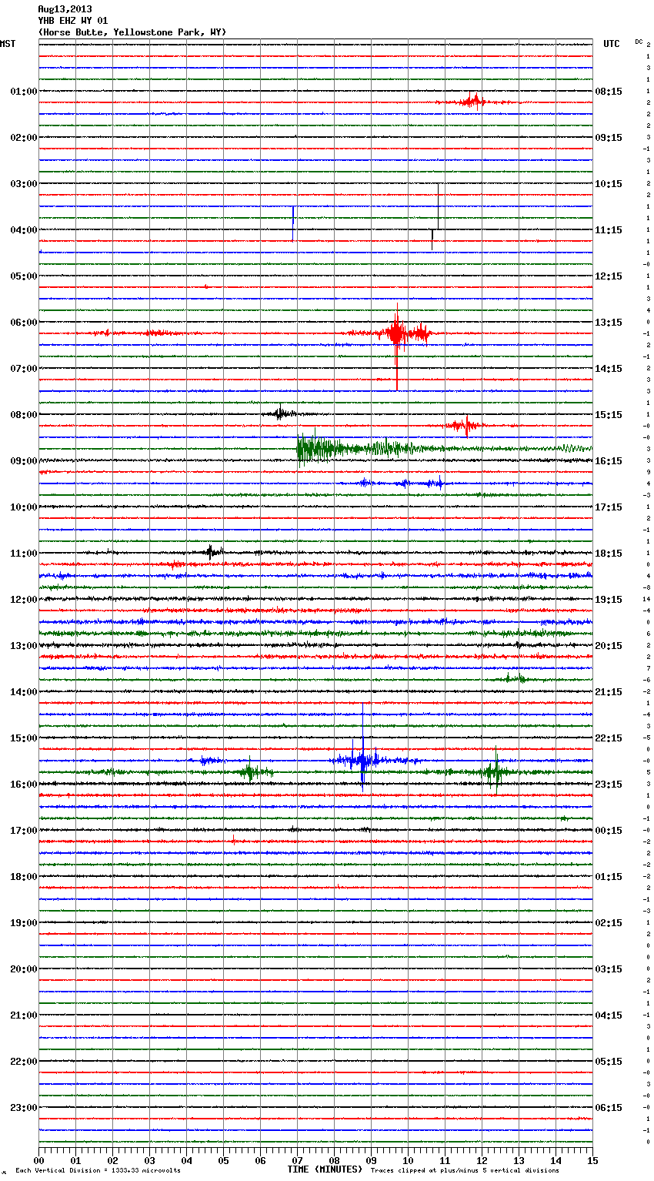
Task: Select the 01:00 MST hour label
Action: (24, 92)
